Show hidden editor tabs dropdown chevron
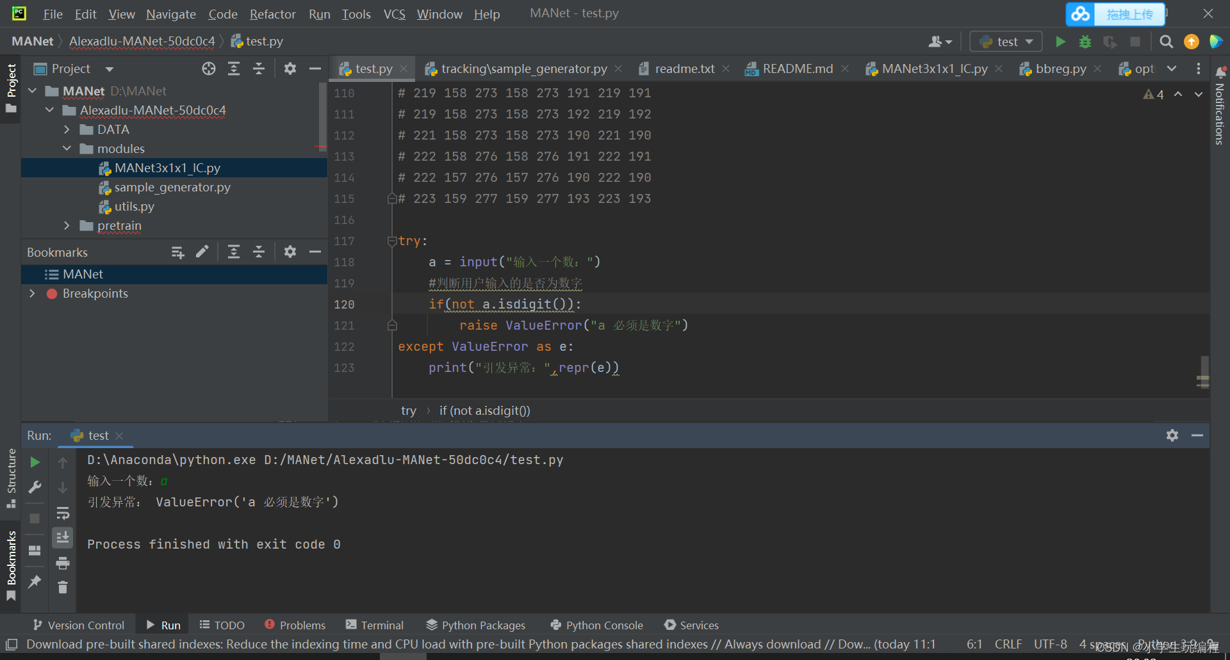The height and width of the screenshot is (660, 1230). pyautogui.click(x=1172, y=68)
